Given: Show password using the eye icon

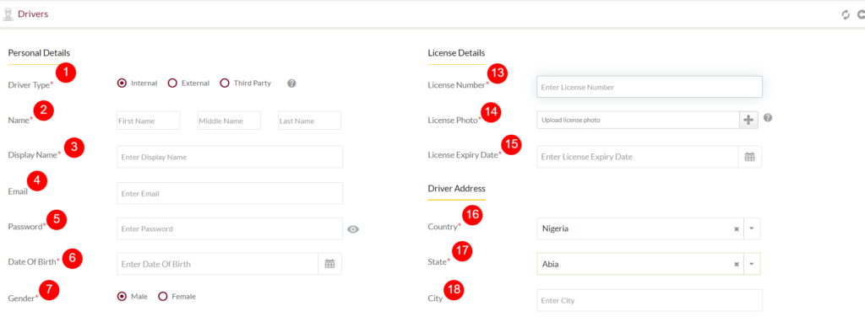Looking at the screenshot, I should tap(353, 229).
